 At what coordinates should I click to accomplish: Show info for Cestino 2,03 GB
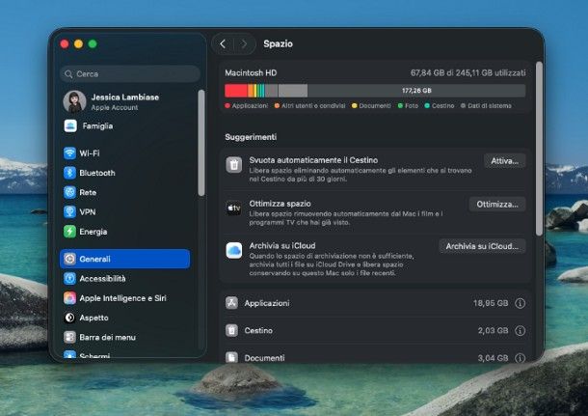(x=520, y=330)
